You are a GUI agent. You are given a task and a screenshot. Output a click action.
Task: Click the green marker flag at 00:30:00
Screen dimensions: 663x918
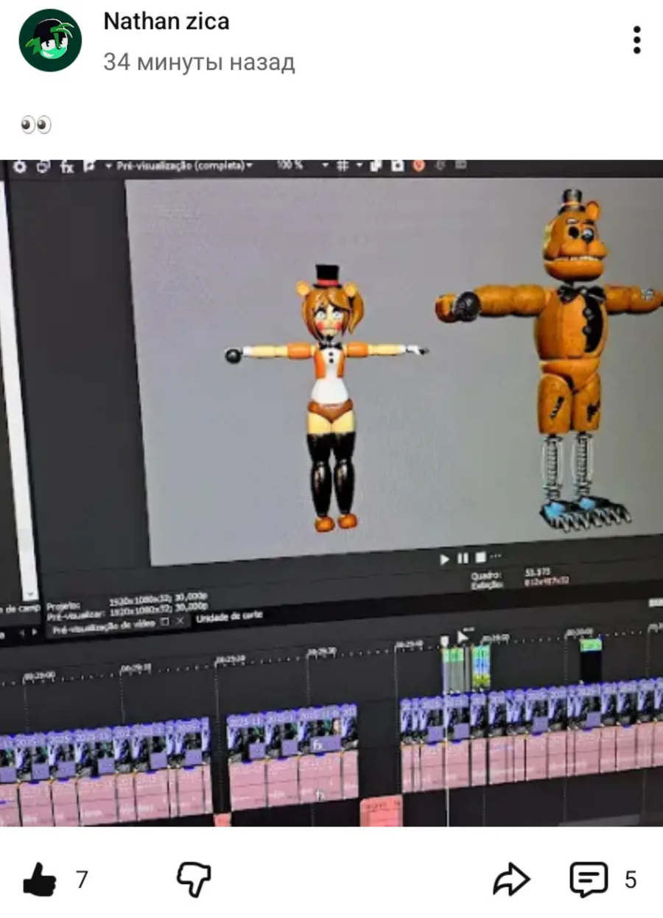tap(591, 645)
